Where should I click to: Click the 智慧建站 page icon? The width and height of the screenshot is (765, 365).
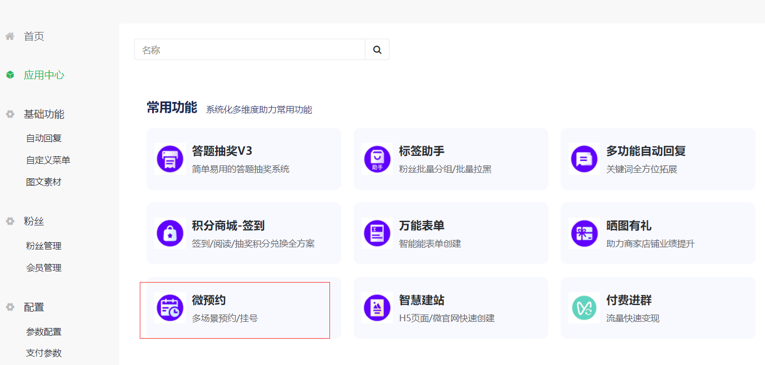click(377, 308)
